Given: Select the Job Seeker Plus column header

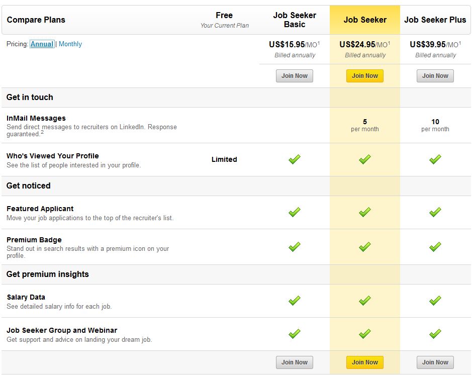Looking at the screenshot, I should click(435, 20).
